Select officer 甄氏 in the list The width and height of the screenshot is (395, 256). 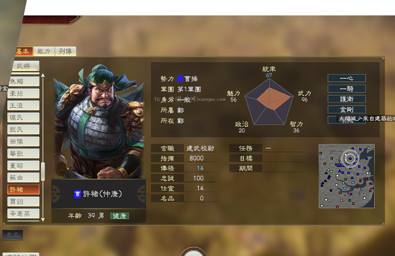(x=23, y=130)
